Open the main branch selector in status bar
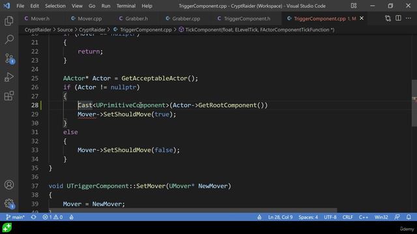 (15, 217)
